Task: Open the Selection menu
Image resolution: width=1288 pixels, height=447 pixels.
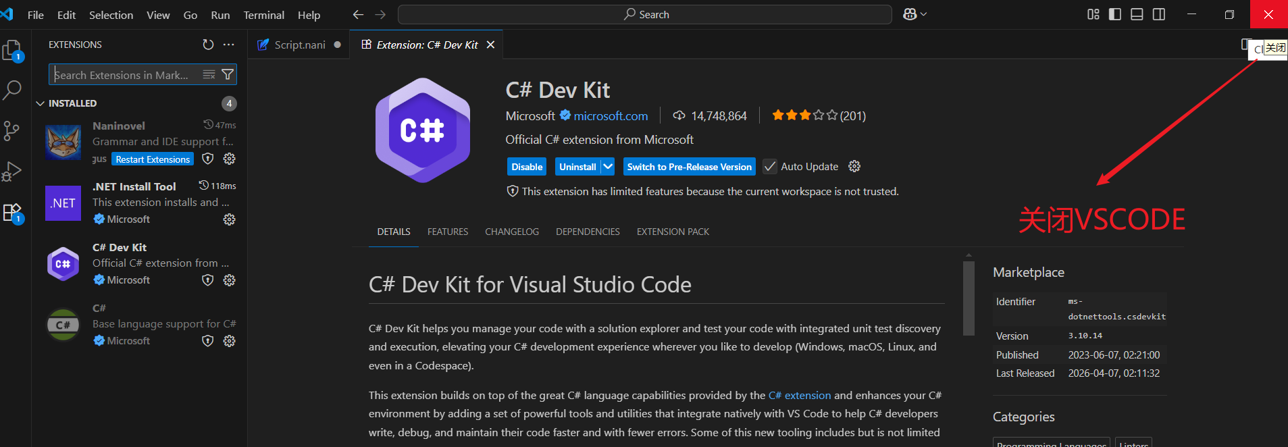Action: [111, 15]
